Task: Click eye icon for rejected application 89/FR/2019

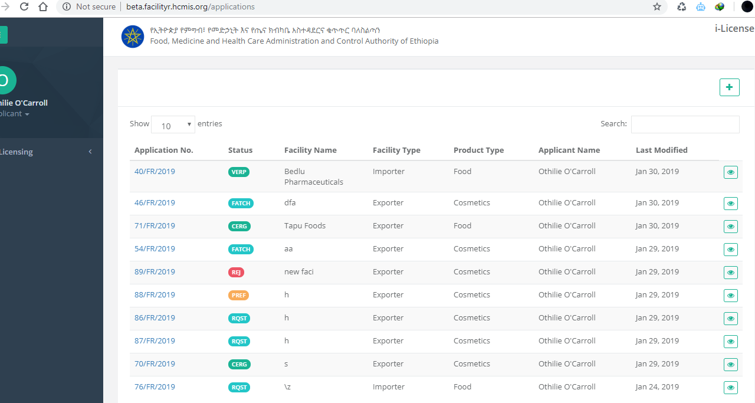Action: [x=731, y=273]
